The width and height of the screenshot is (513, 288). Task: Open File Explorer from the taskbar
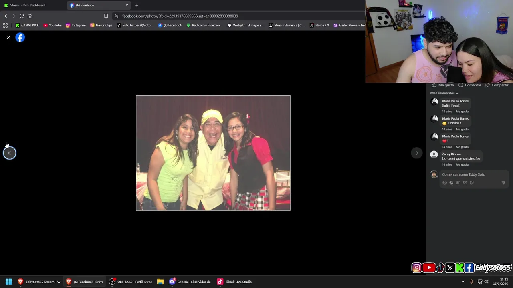pyautogui.click(x=160, y=282)
